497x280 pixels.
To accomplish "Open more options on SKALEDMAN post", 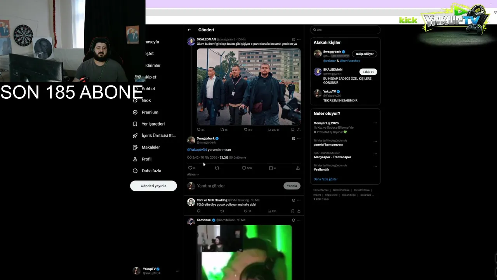I will point(299,39).
